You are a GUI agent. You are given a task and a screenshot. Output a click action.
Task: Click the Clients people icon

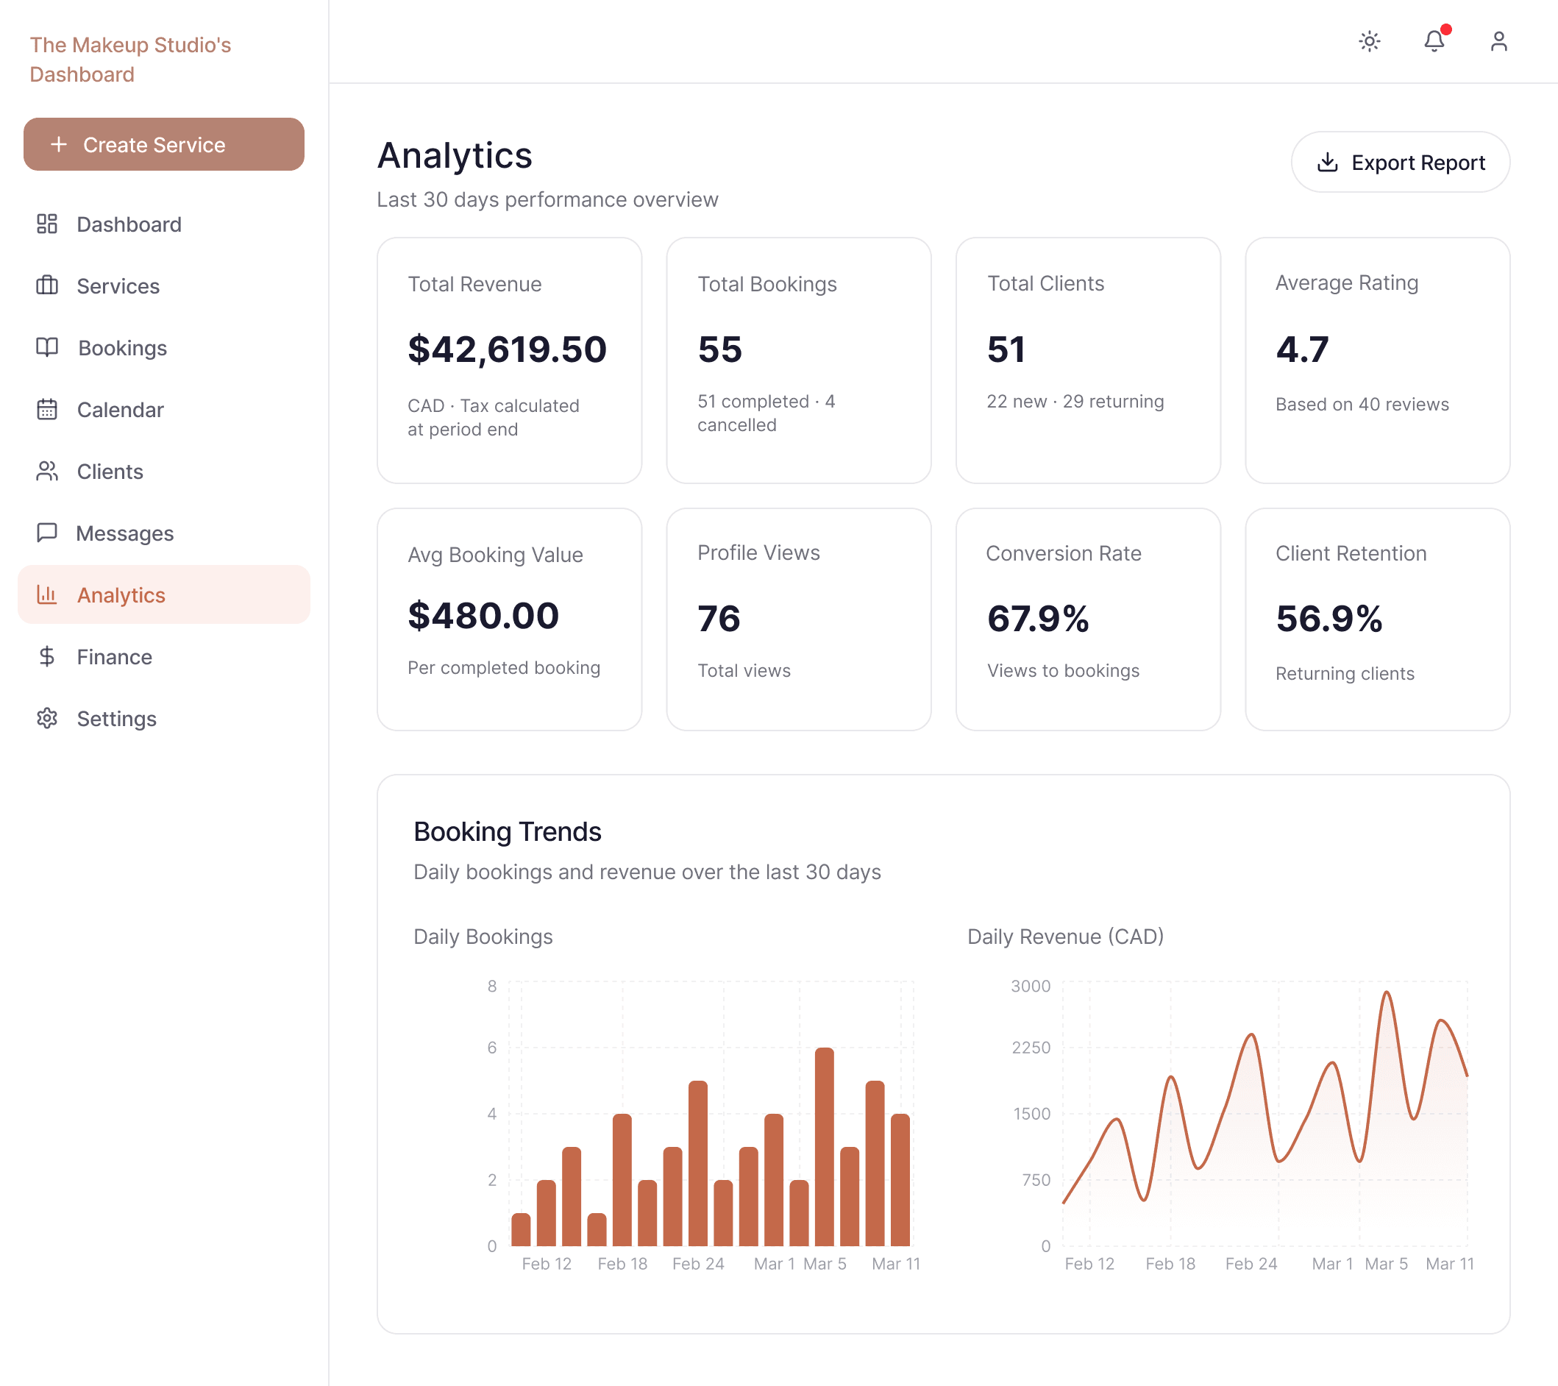47,471
